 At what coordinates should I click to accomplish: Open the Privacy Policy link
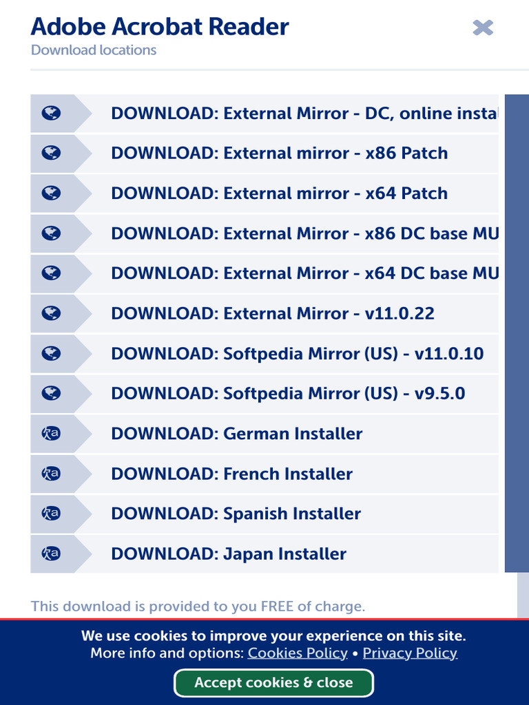tap(410, 653)
